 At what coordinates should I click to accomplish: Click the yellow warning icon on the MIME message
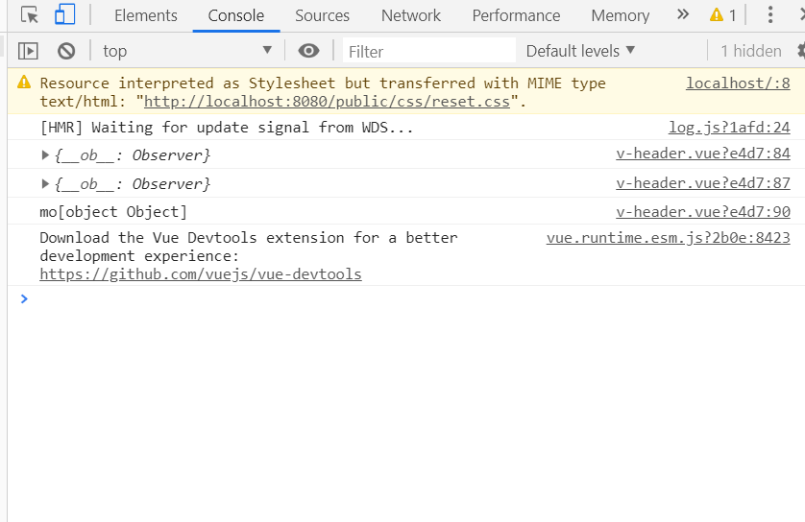click(x=24, y=83)
